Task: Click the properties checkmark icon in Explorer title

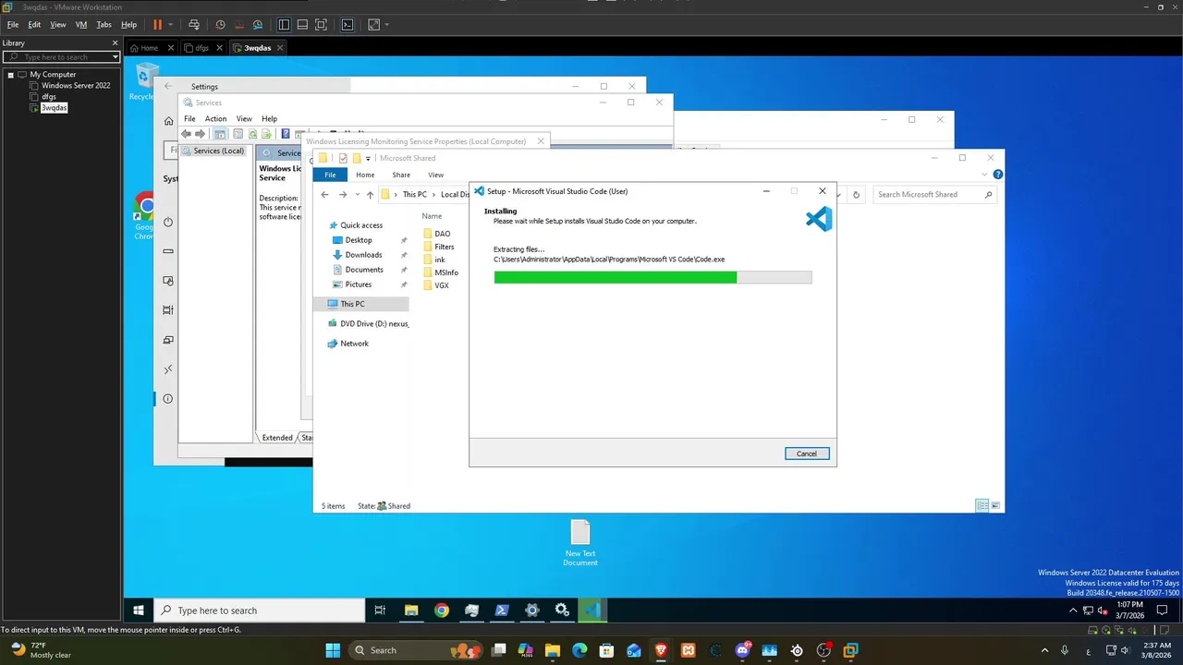Action: [x=343, y=158]
